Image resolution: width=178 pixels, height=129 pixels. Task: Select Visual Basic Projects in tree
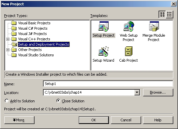[34, 23]
